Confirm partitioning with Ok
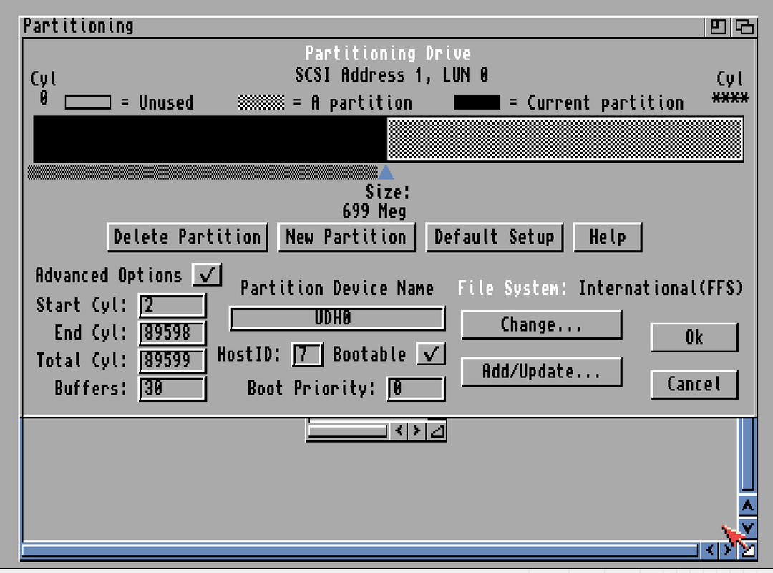This screenshot has width=773, height=573. [694, 337]
